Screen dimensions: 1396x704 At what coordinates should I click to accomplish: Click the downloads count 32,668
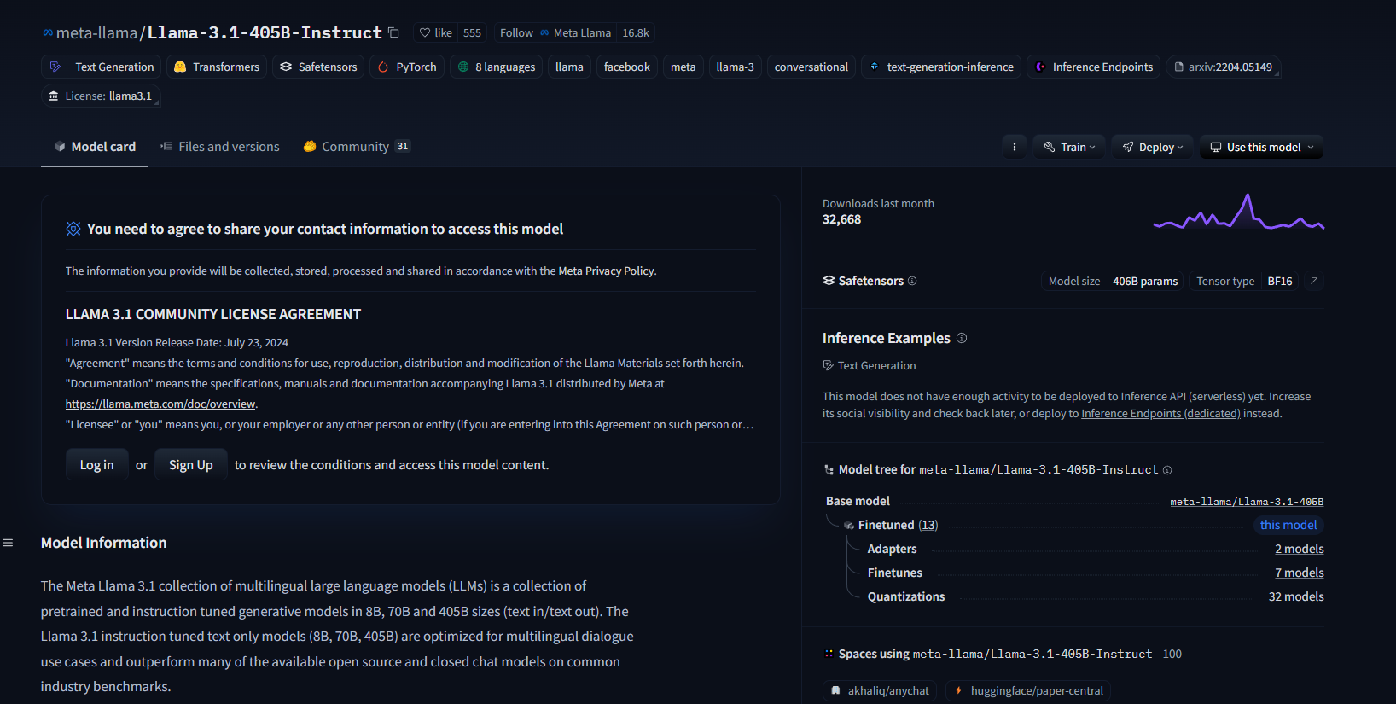coord(841,219)
